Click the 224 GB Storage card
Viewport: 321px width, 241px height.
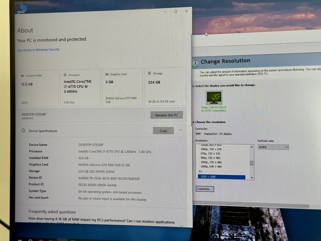[165, 86]
